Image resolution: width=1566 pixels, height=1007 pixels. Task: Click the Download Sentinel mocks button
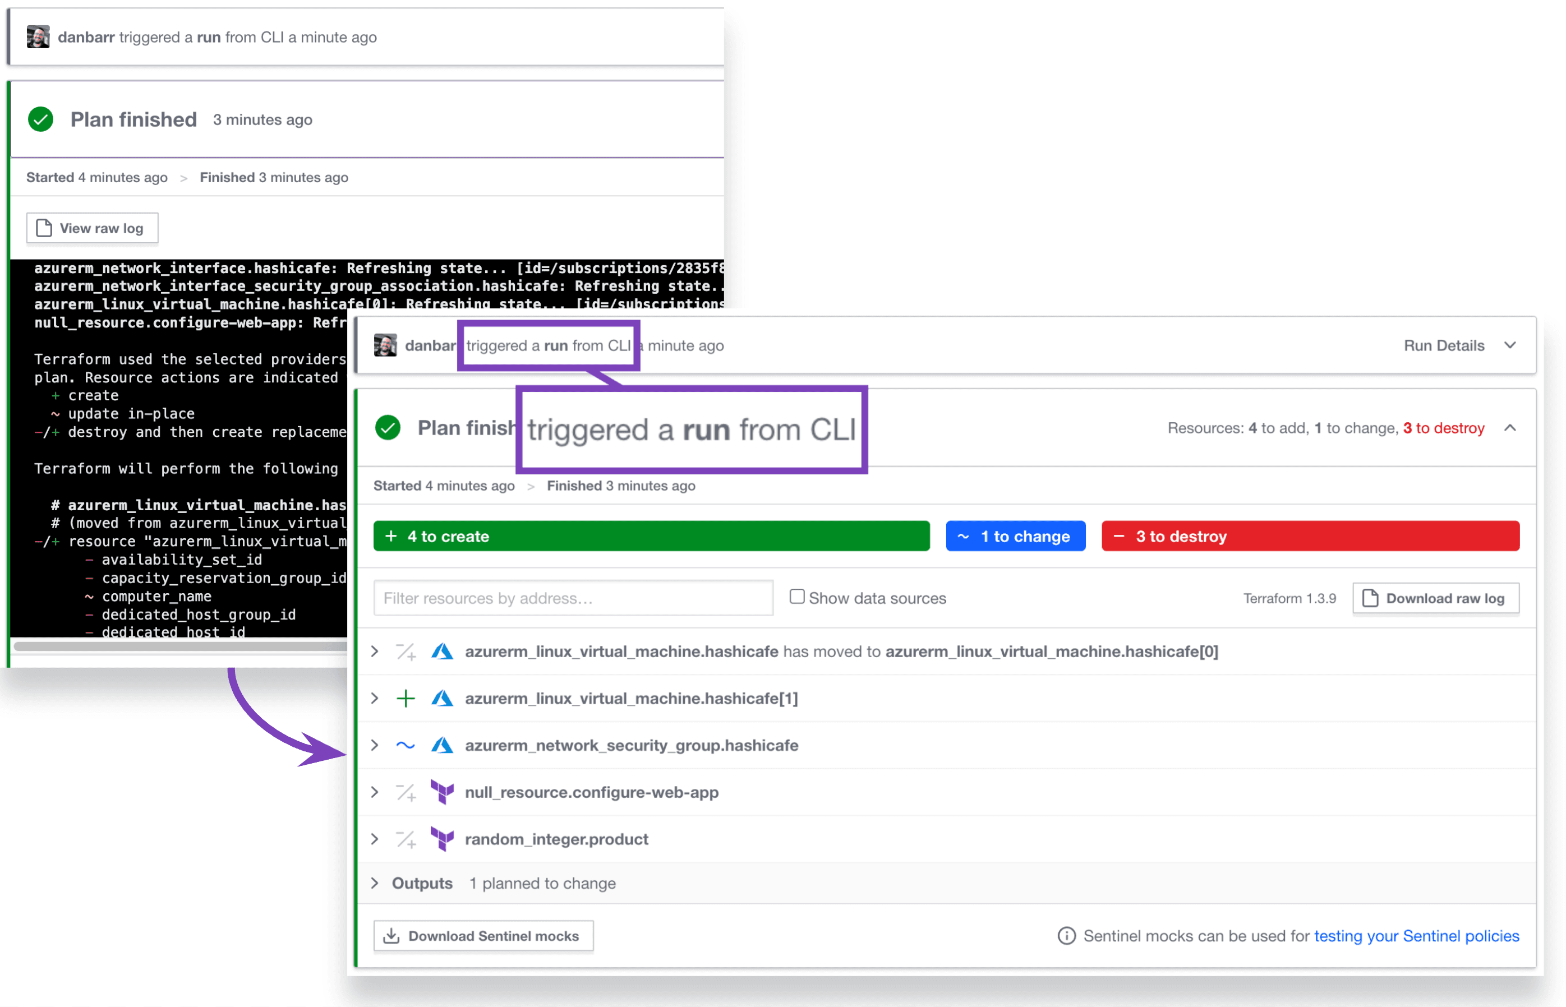point(483,936)
